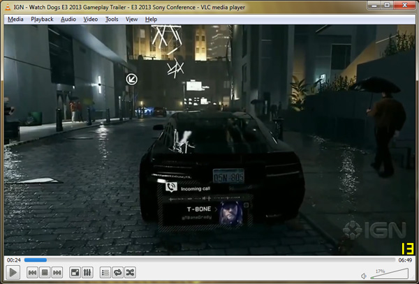Click the total duration 06:49 label

[405, 260]
